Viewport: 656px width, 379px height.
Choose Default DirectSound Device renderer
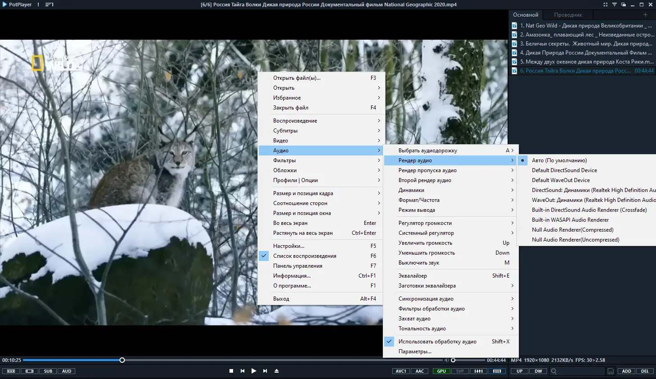587,170
